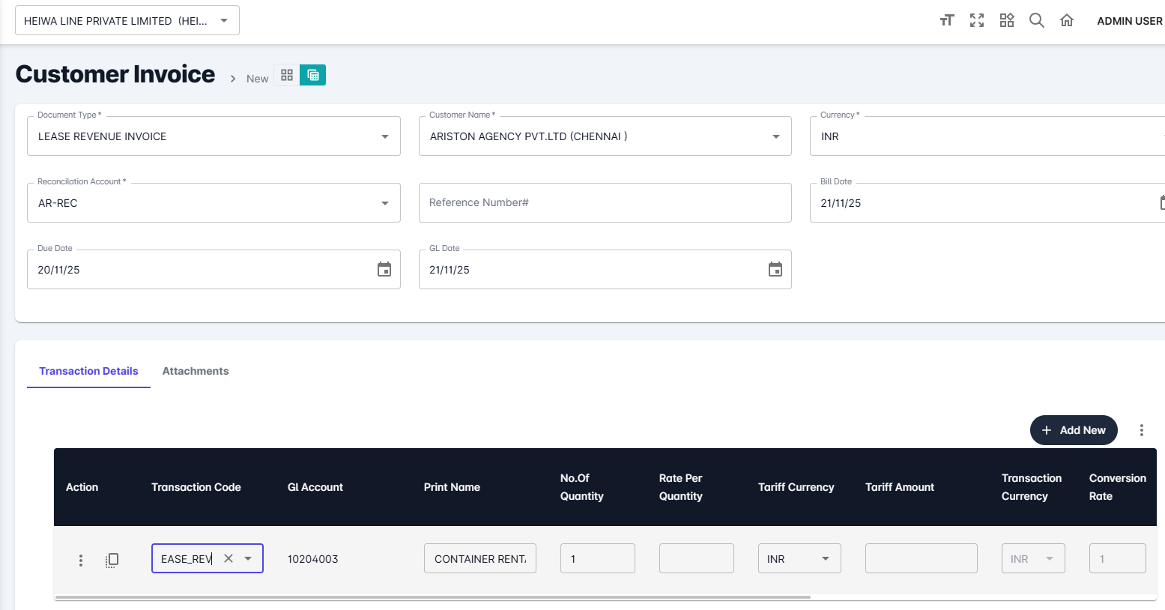1165x610 pixels.
Task: Click the copy row icon
Action: click(112, 560)
